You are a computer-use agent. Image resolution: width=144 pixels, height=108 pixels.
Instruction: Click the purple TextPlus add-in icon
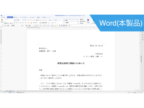(x=88, y=20)
